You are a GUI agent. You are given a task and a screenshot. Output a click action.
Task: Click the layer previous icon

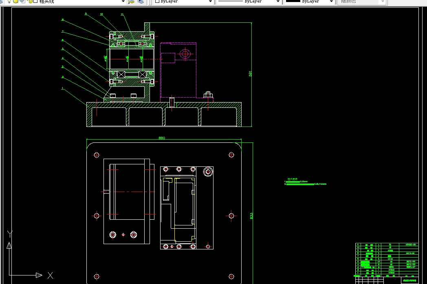(141, 1)
